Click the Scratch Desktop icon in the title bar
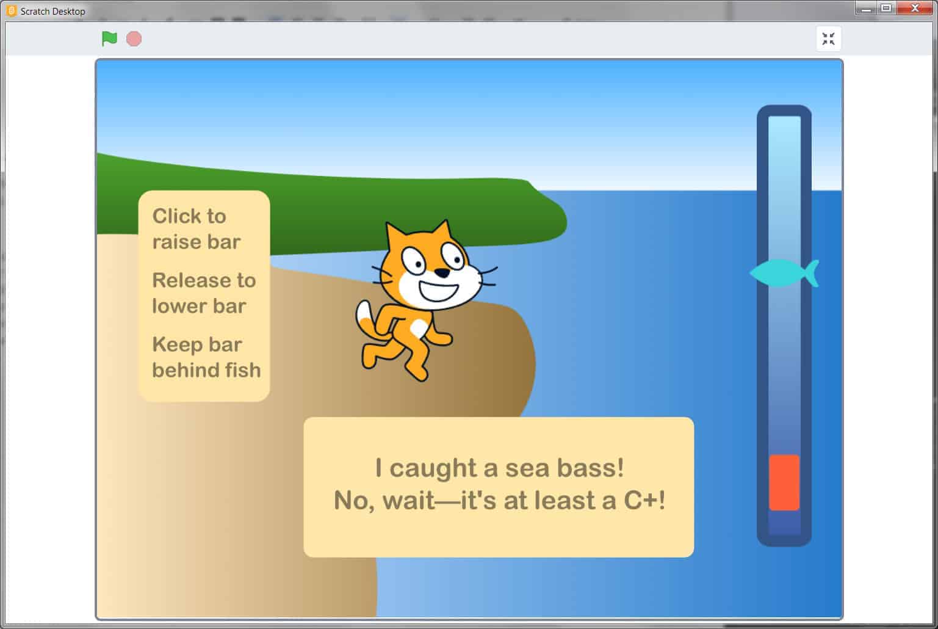 pyautogui.click(x=11, y=11)
